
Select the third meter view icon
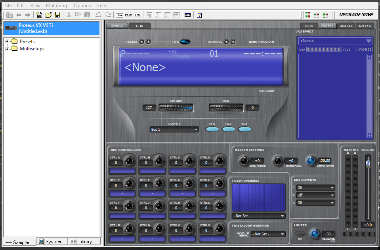tap(326, 15)
